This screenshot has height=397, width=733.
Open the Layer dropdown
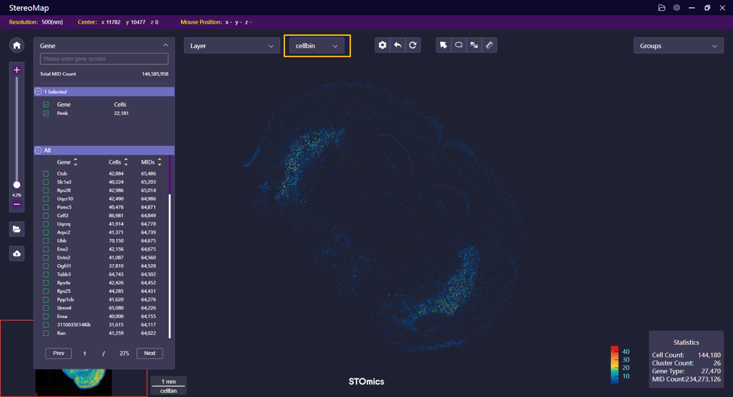[232, 46]
